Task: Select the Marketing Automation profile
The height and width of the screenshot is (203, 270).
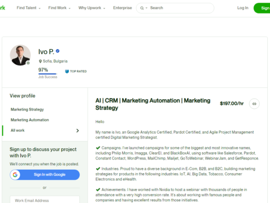Action: (x=30, y=120)
